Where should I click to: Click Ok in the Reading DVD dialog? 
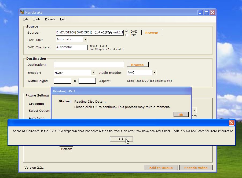tap(181, 114)
